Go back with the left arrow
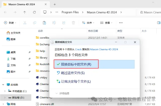Image resolution: width=161 pixels, height=106 pixels. 5,12
